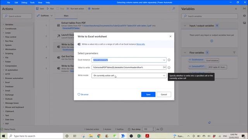Run the flow from toolbar

[50, 8]
